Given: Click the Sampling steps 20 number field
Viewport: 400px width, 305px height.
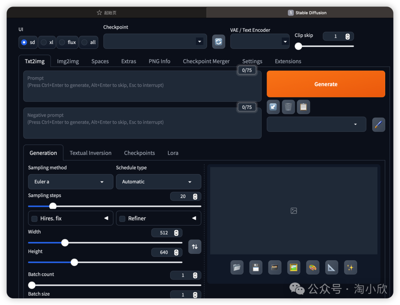Looking at the screenshot, I should coord(186,196).
